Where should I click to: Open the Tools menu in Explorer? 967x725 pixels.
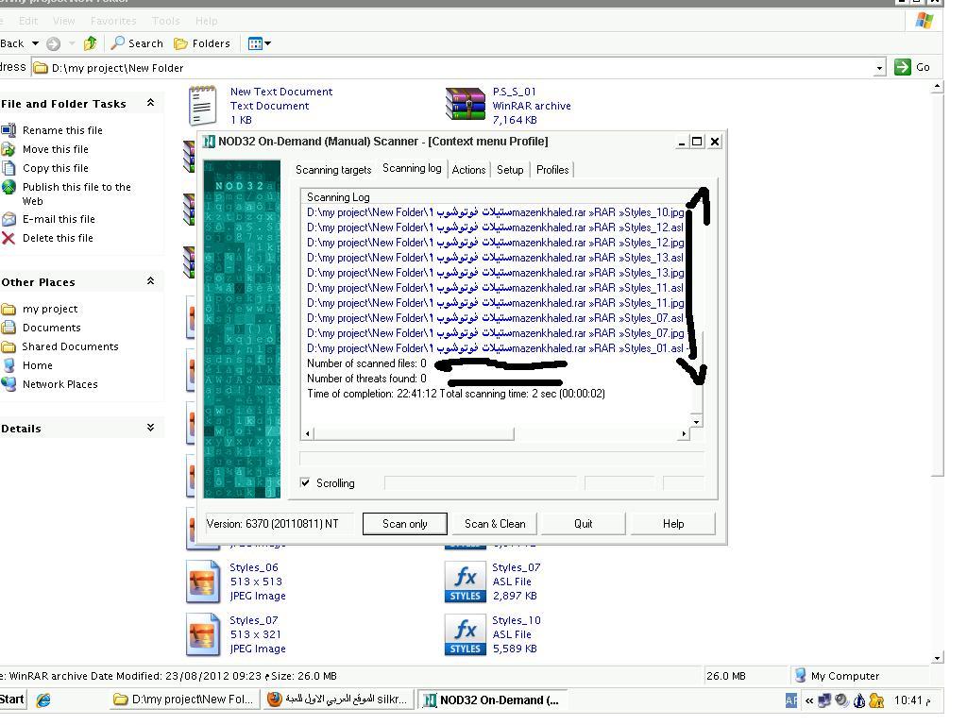coord(166,21)
